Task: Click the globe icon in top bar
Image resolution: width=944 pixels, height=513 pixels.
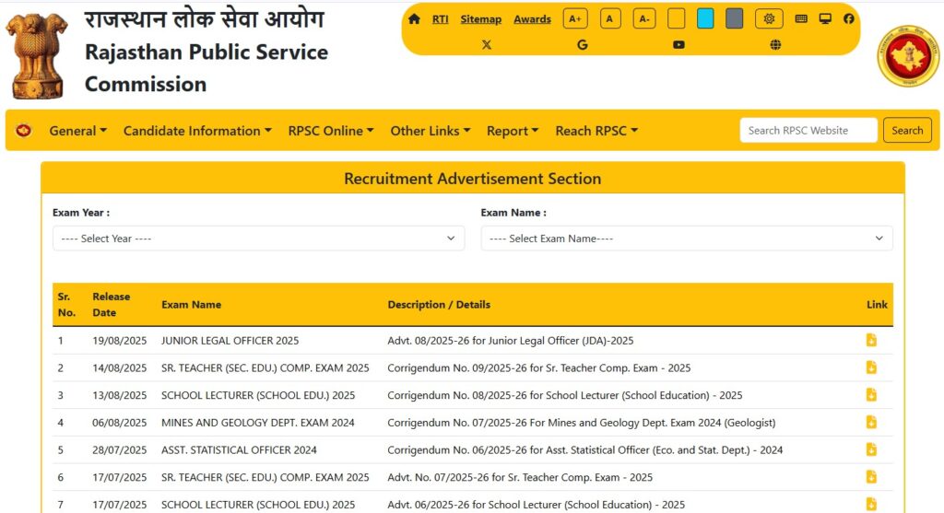Action: point(775,44)
